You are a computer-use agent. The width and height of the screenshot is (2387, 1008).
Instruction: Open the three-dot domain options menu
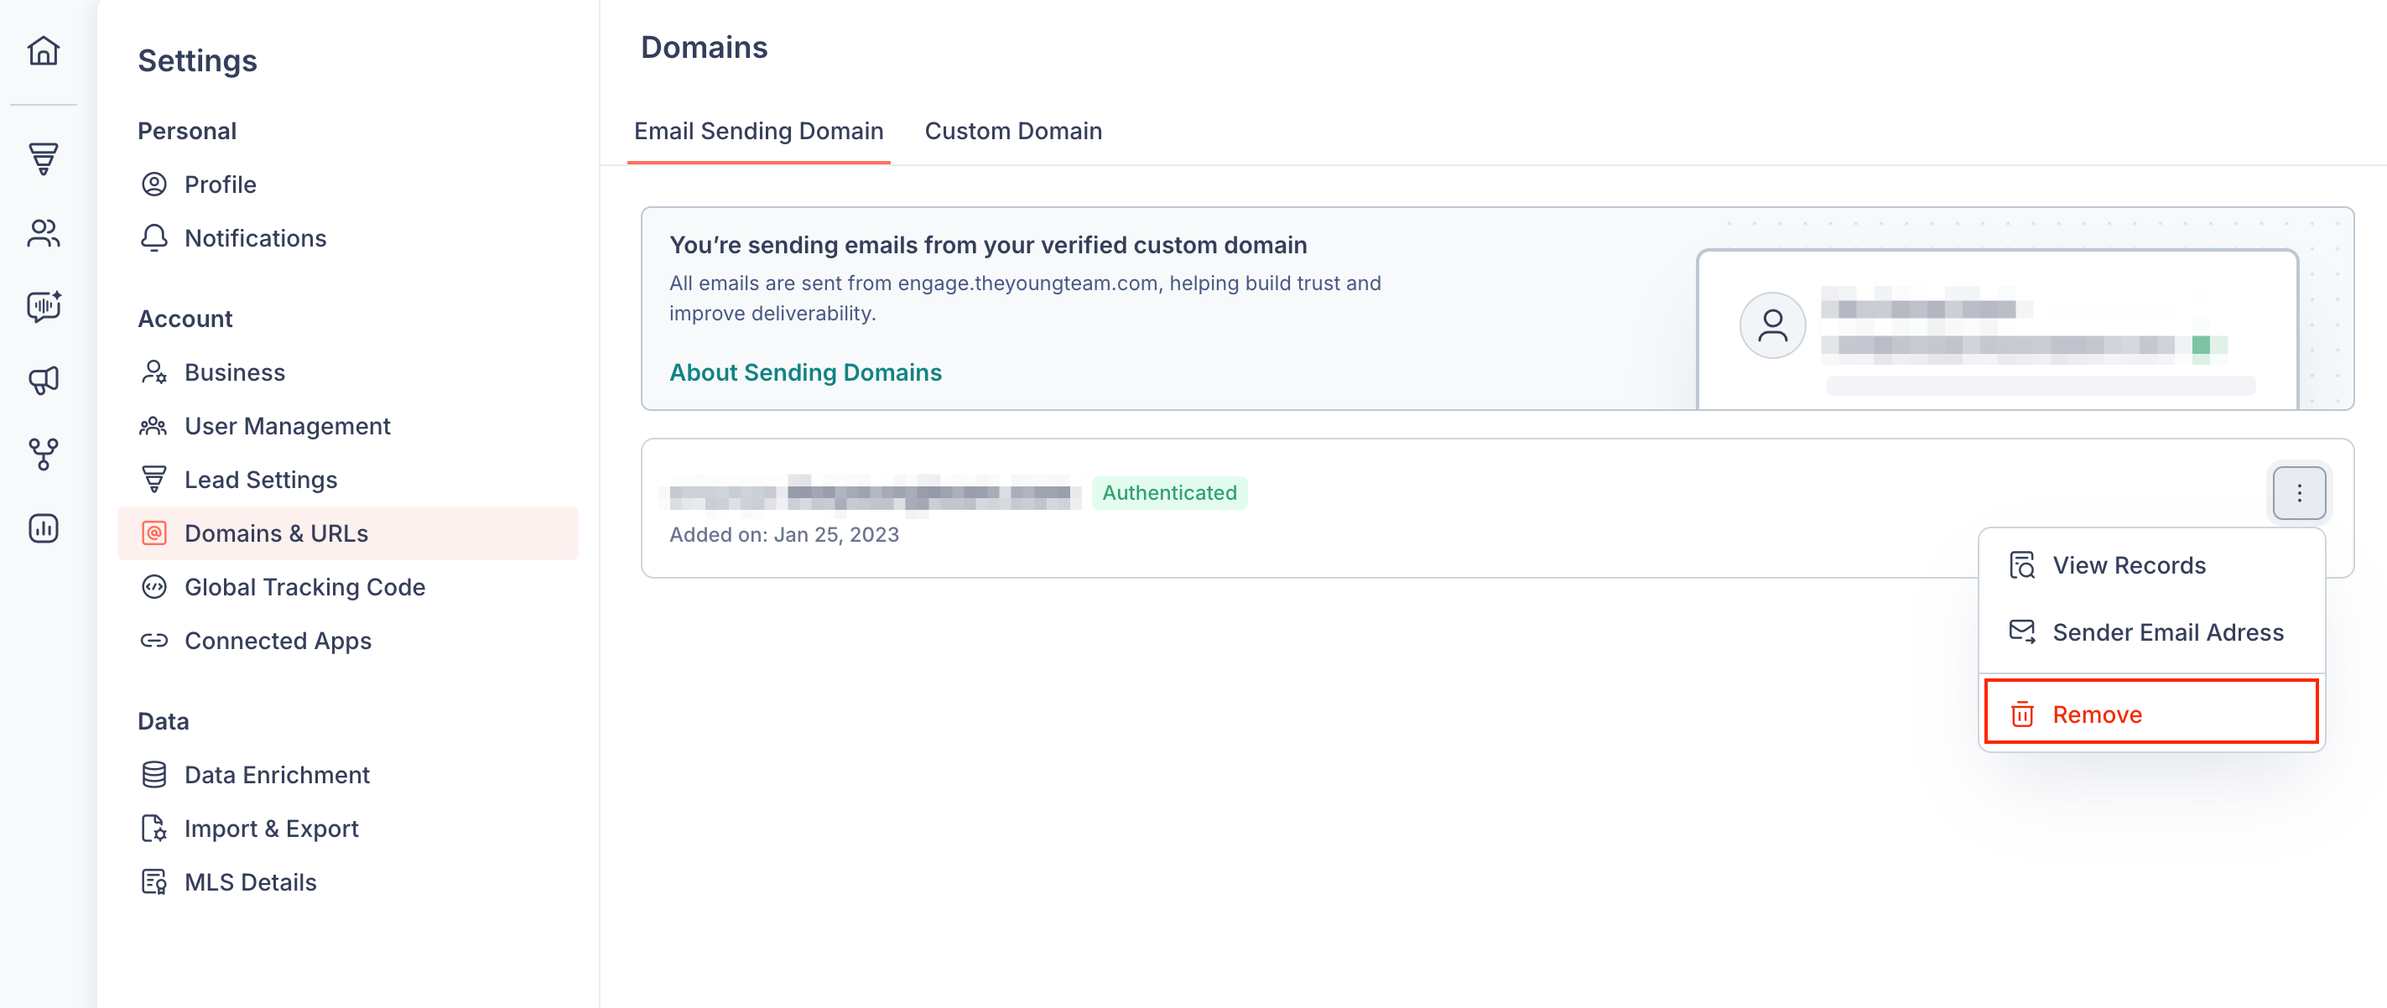click(x=2298, y=493)
